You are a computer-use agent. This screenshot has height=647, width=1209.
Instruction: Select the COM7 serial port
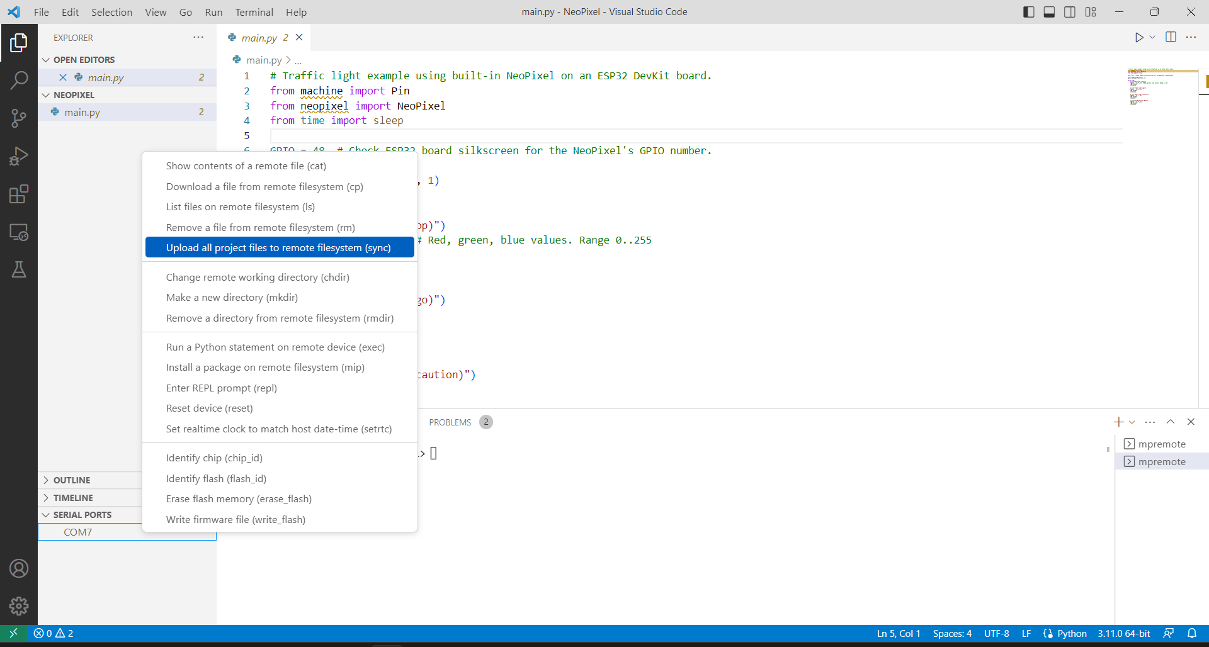78,532
